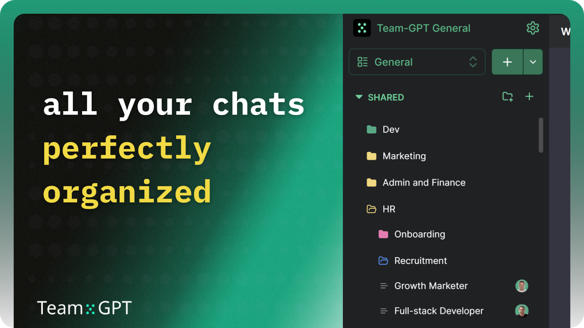Collapse the SHARED section triangle
This screenshot has width=584, height=328.
click(359, 97)
